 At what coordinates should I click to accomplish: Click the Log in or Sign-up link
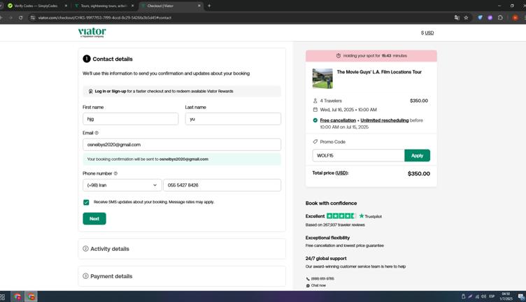click(111, 91)
